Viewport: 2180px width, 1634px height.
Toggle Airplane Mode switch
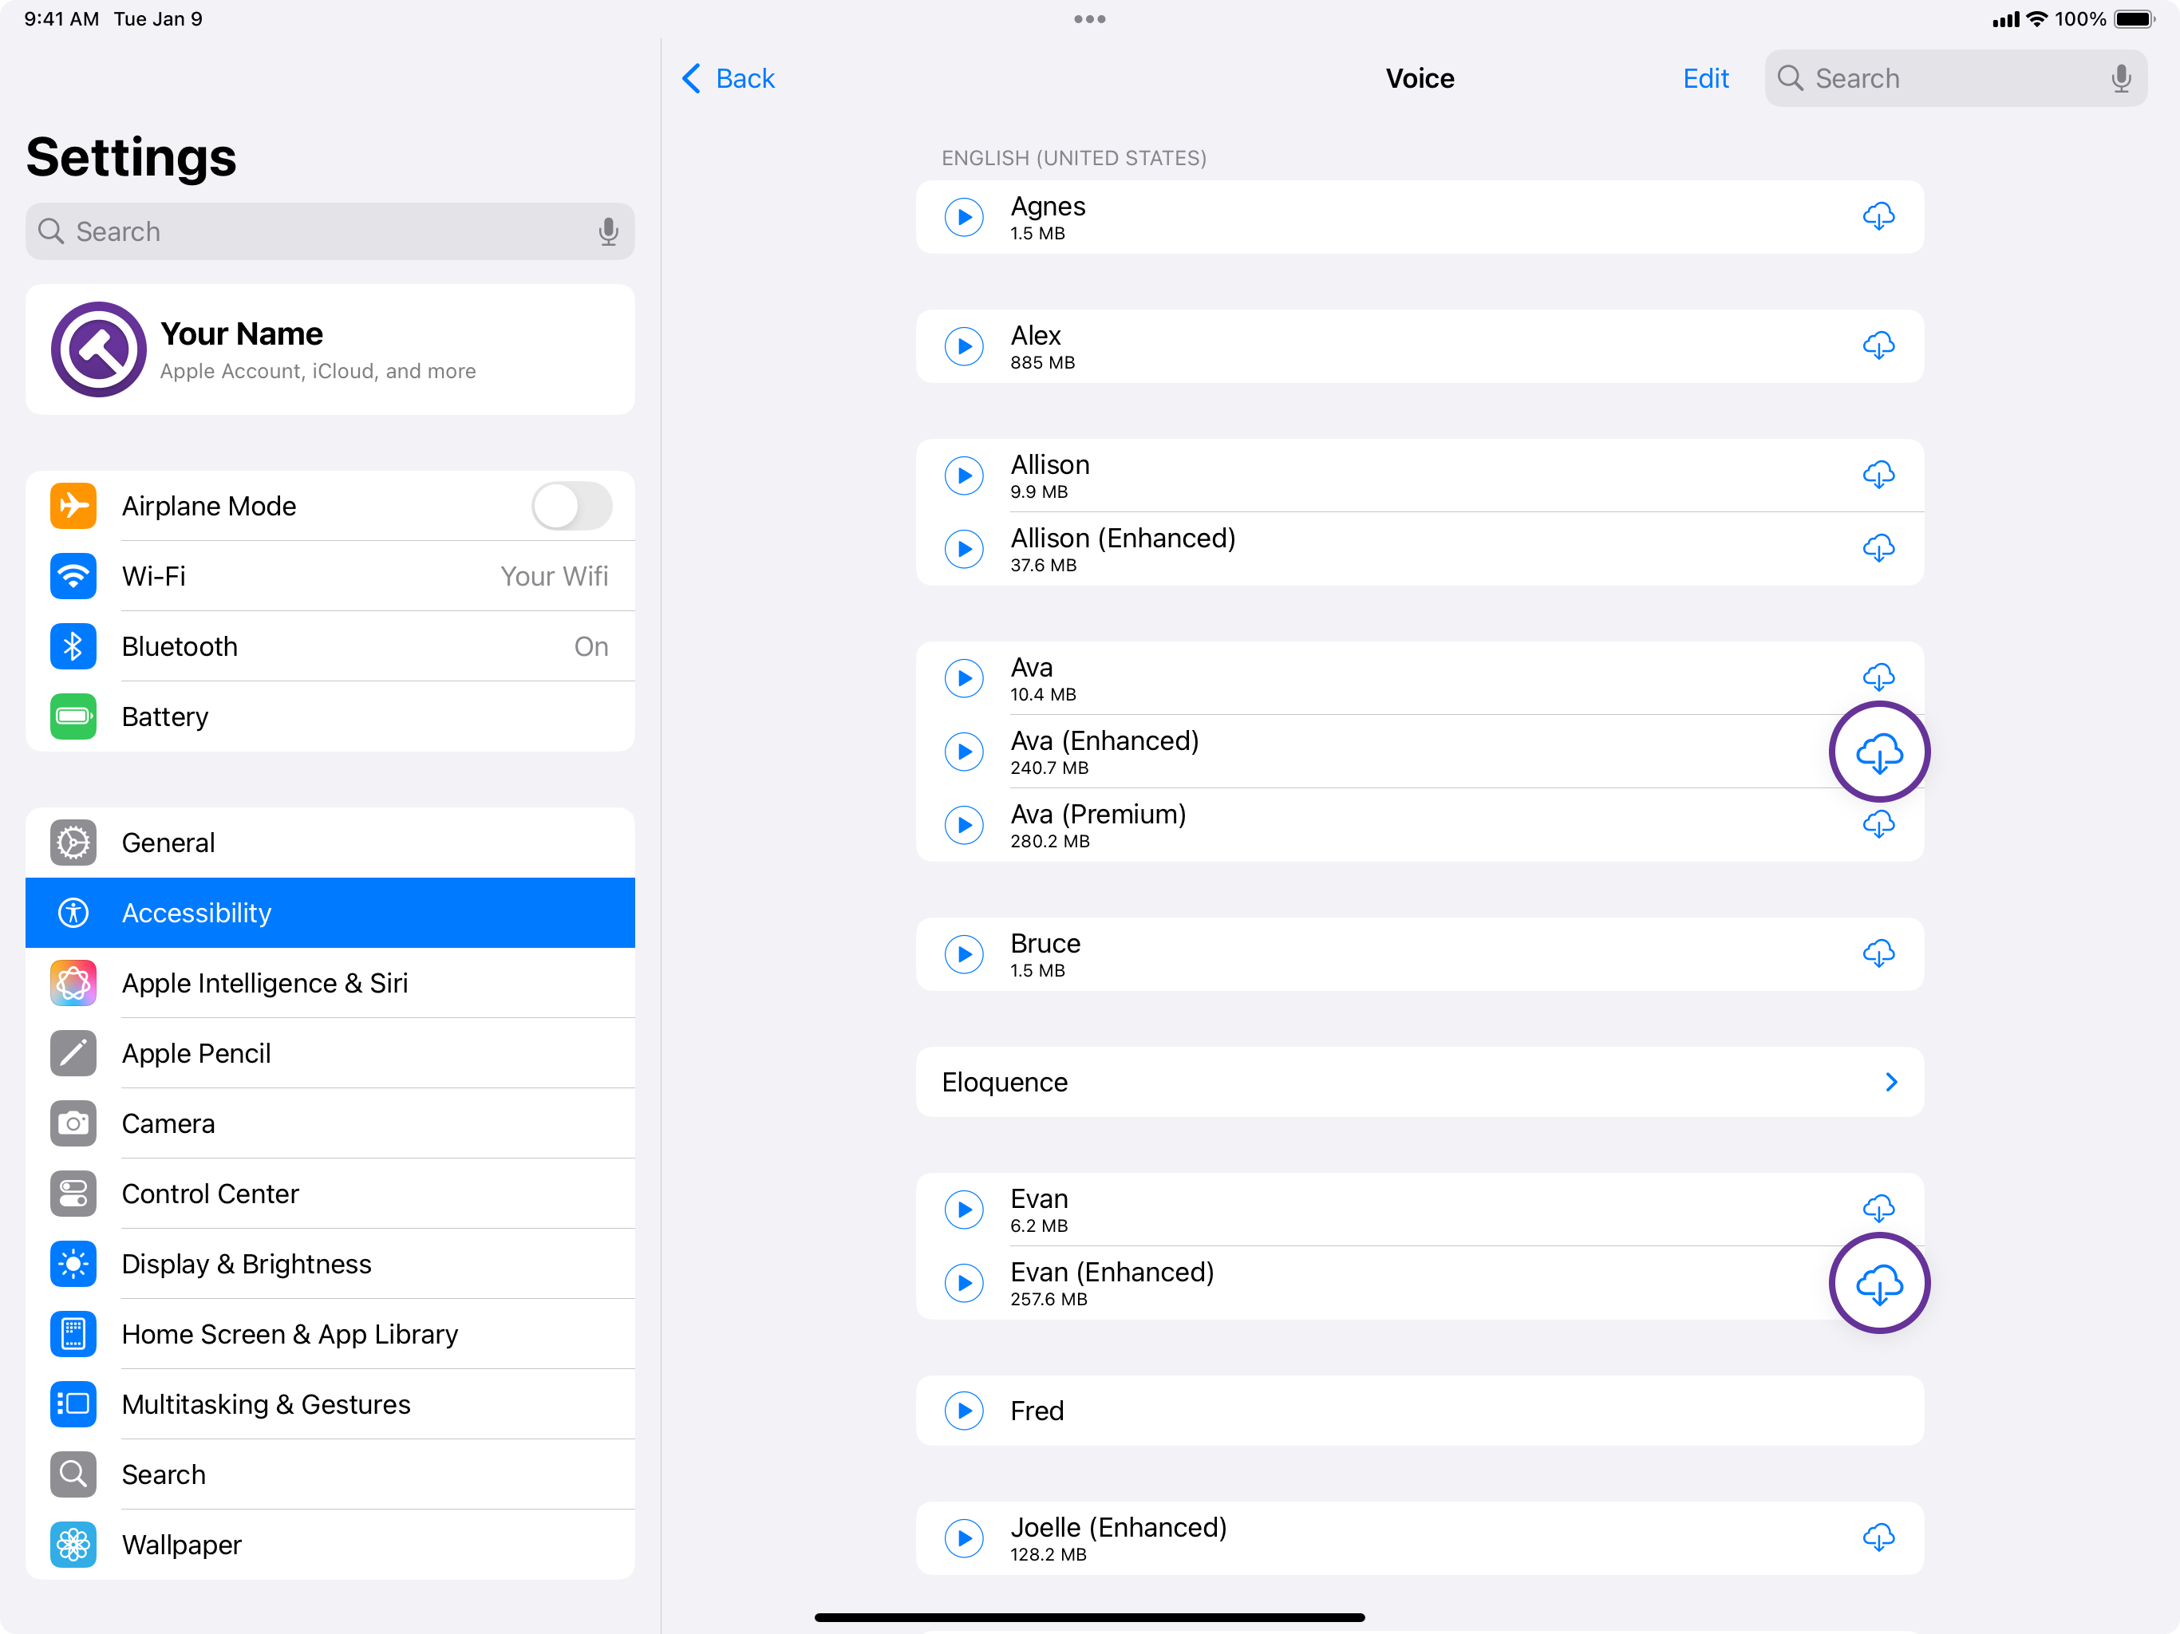point(571,507)
